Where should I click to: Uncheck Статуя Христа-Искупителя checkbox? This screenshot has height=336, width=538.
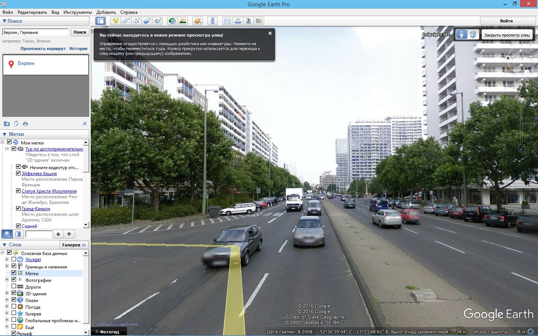pos(18,191)
